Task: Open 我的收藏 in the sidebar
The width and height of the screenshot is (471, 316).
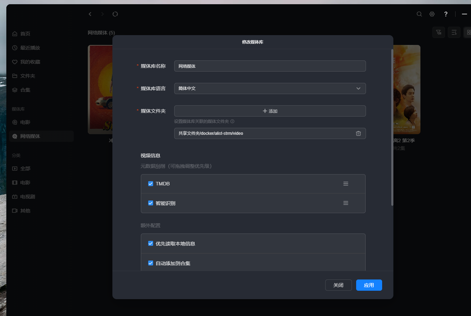Action: coord(26,62)
